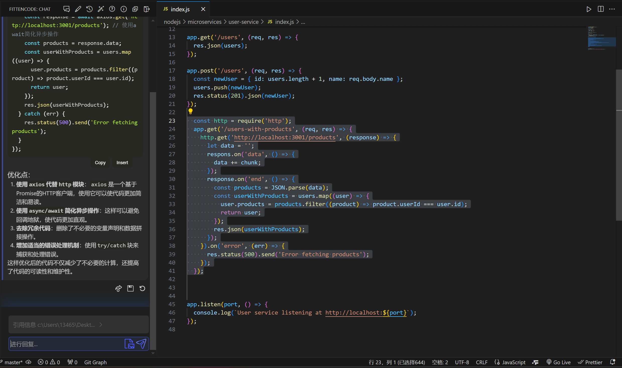Viewport: 622px width, 368px height.
Task: Click the yellow lightbulb code action icon
Action: pos(191,111)
